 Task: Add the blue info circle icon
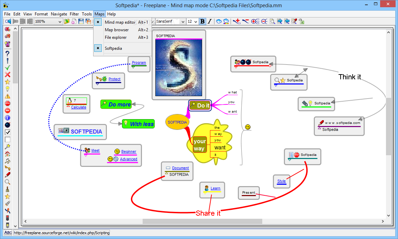(x=7, y=118)
